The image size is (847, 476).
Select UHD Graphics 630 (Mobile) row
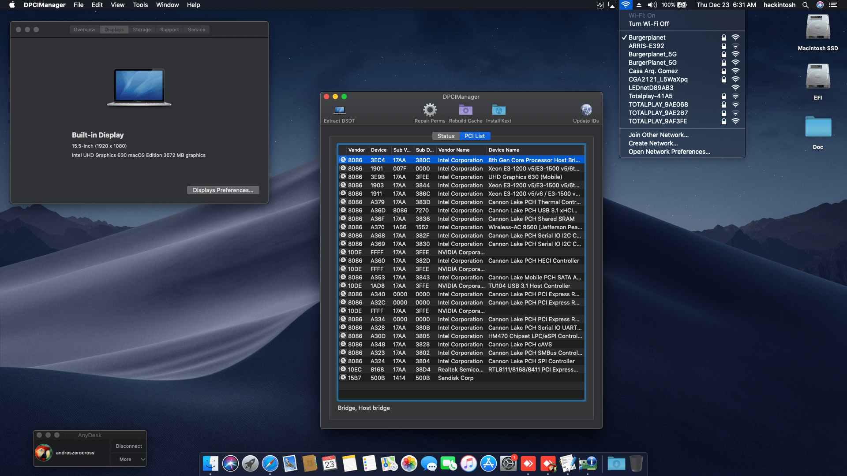point(461,177)
